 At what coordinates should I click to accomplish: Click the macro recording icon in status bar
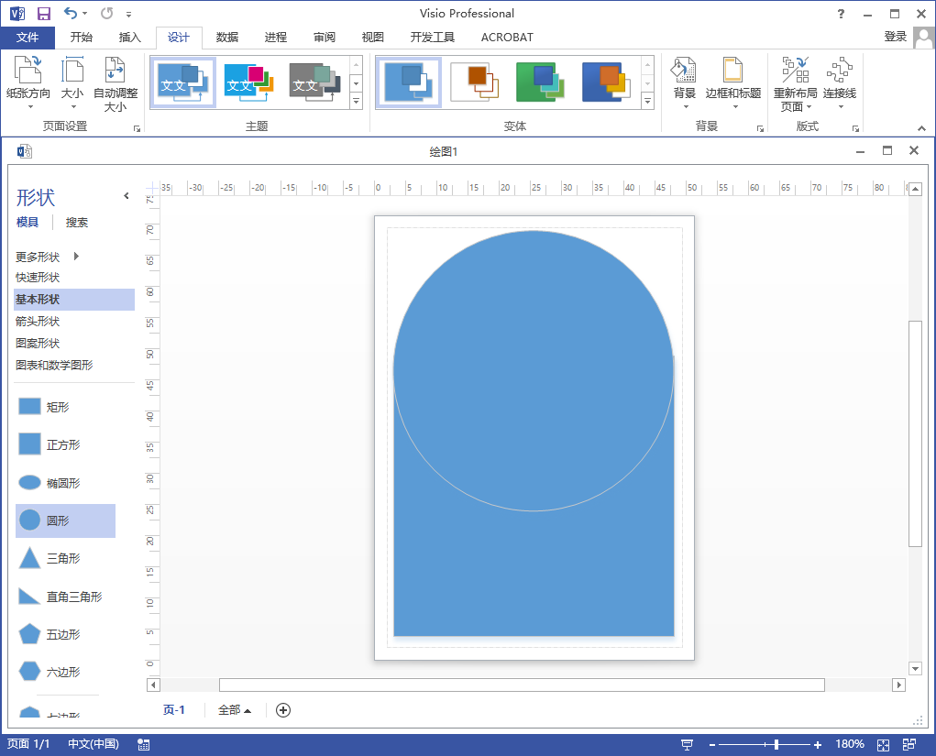click(143, 744)
